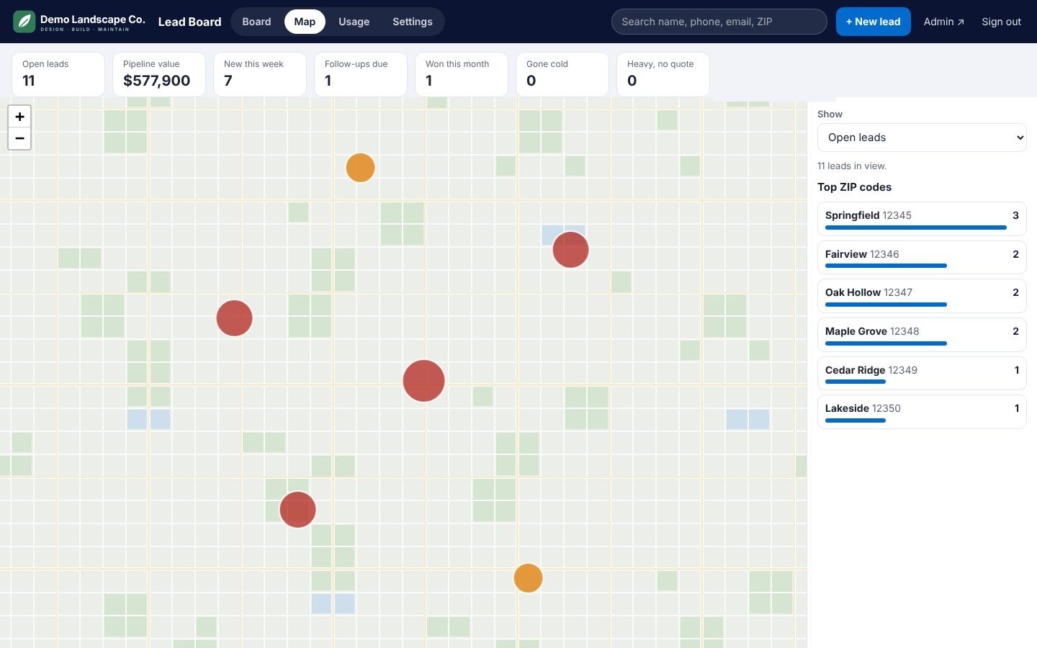Open the Usage tab
The image size is (1037, 648).
tap(354, 22)
